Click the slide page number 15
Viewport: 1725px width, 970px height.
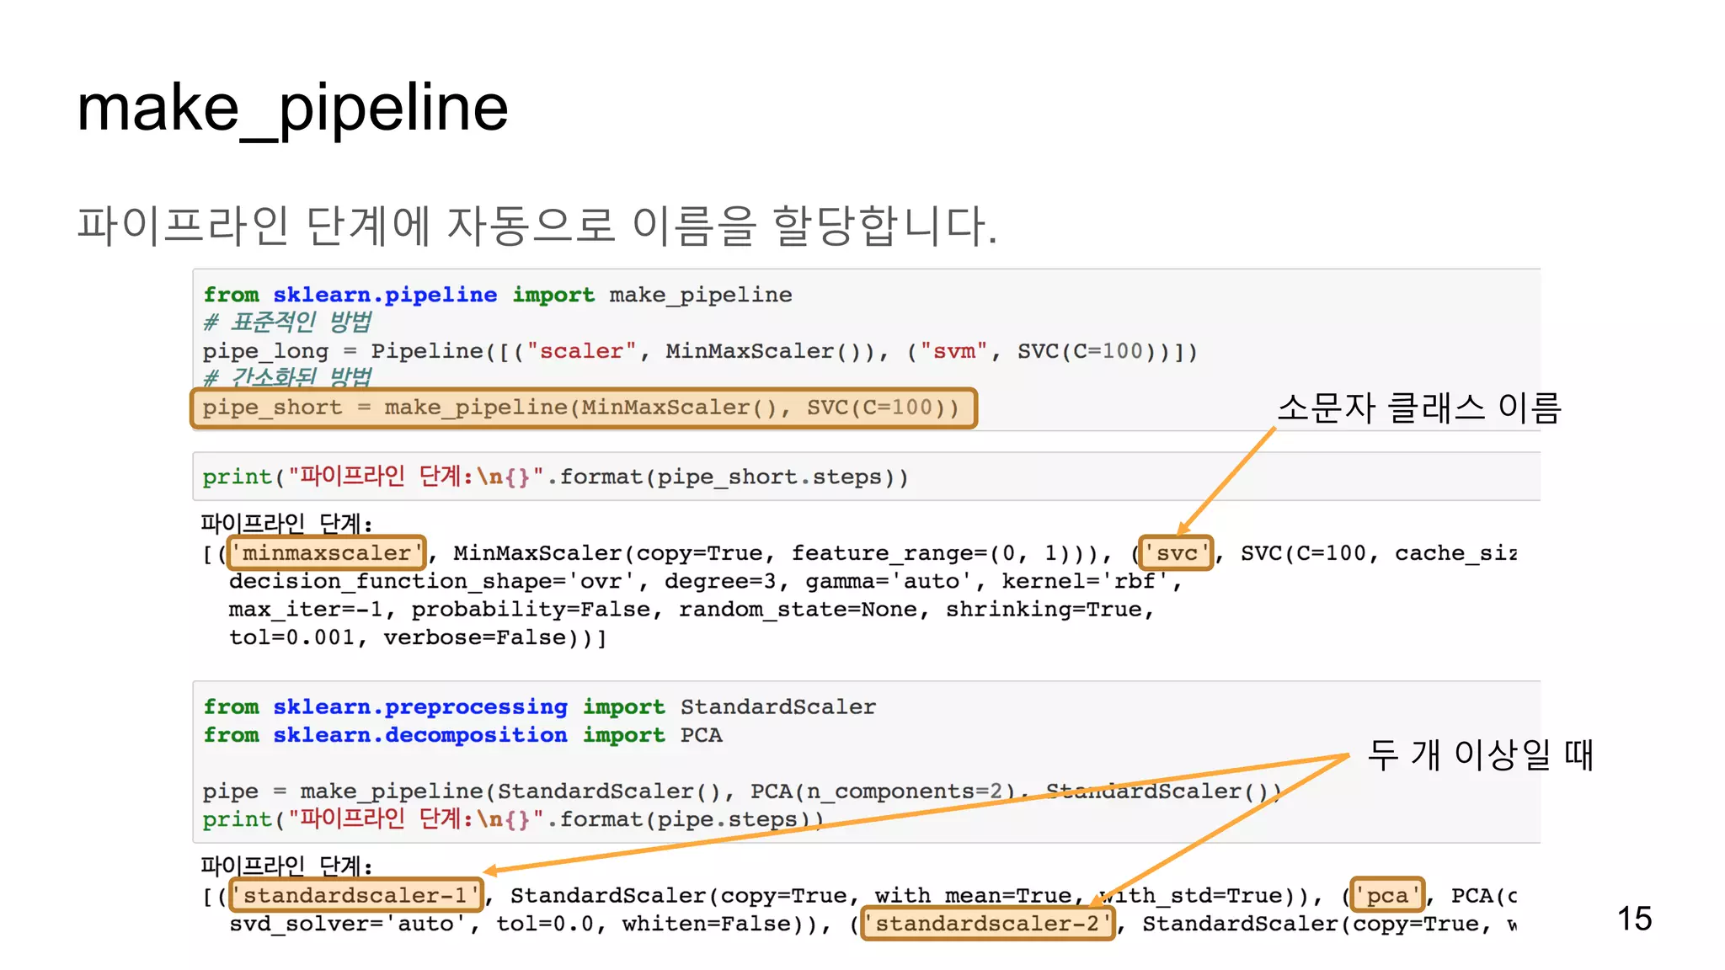[x=1633, y=919]
